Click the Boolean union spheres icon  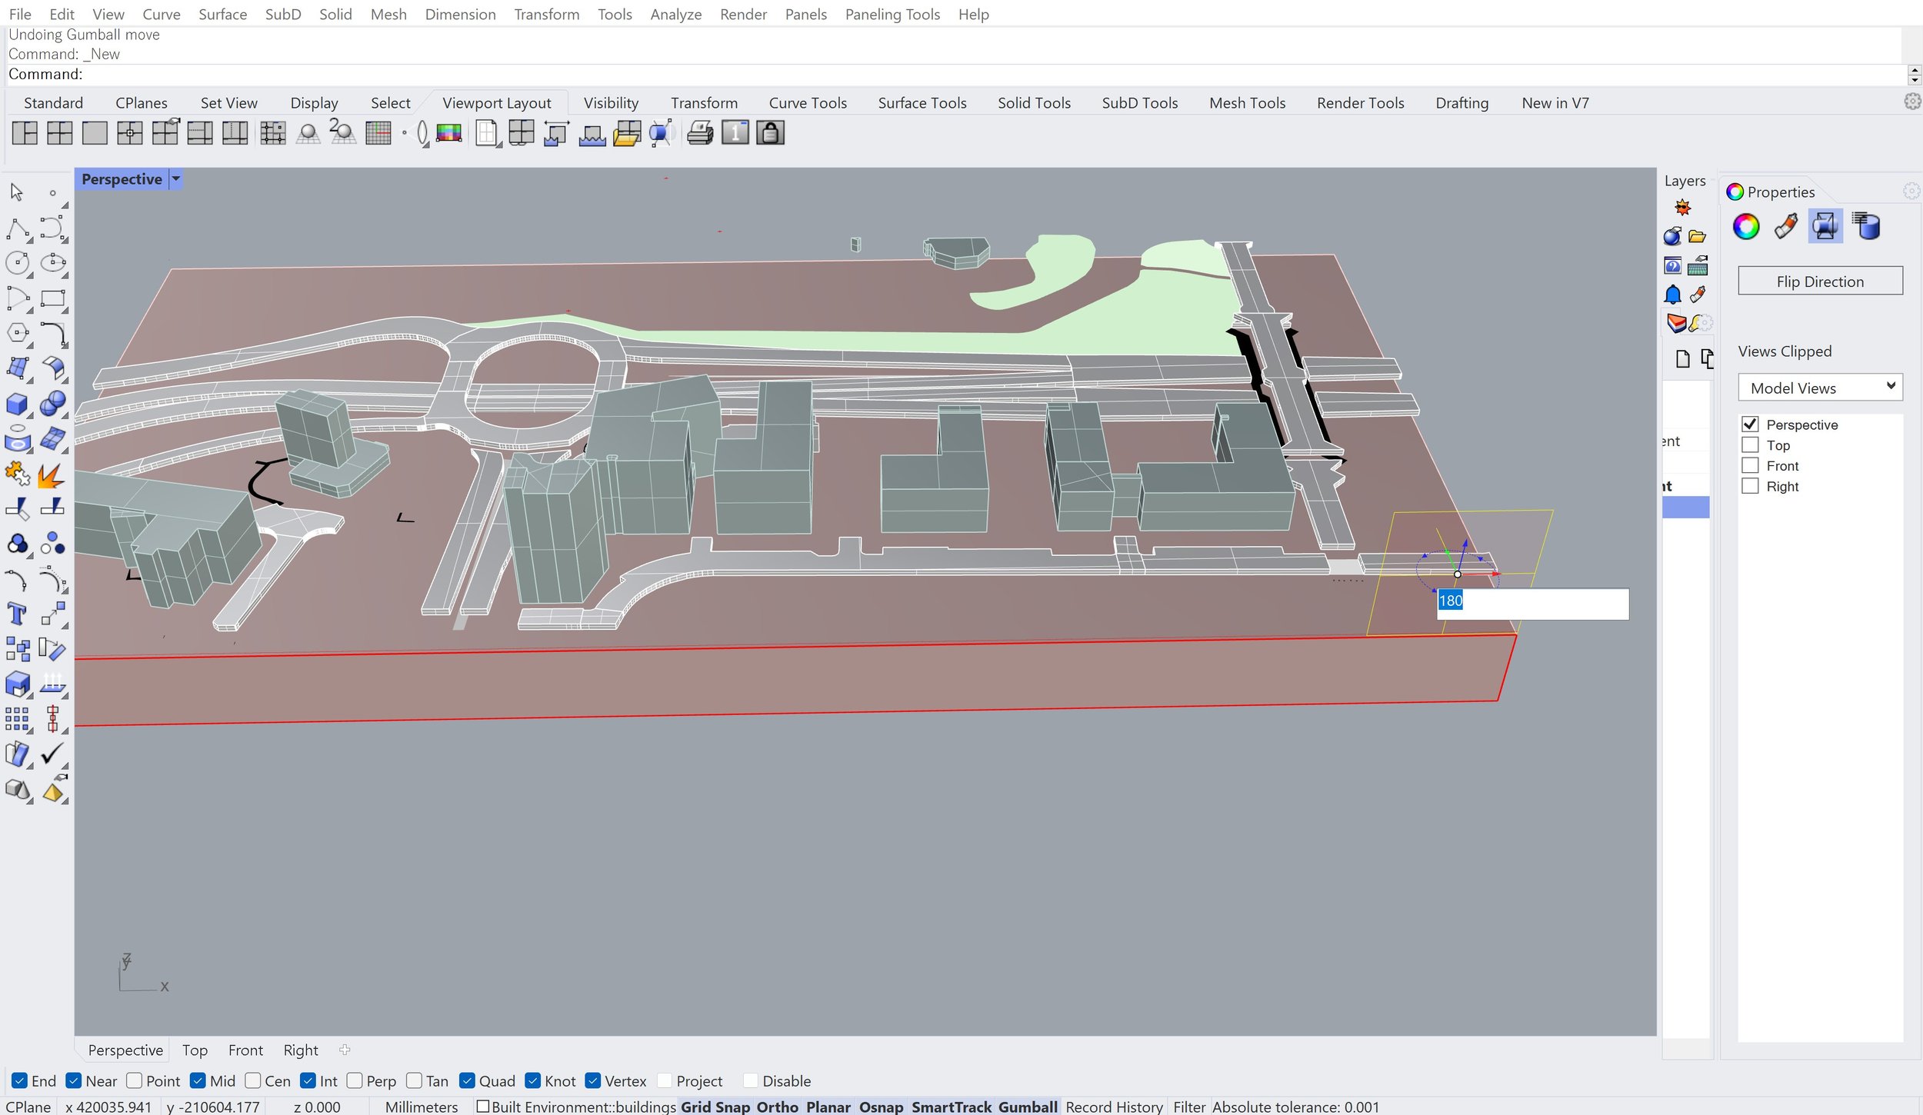click(52, 404)
